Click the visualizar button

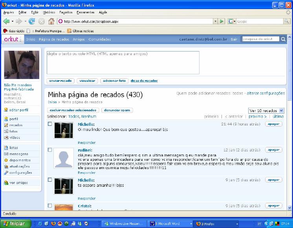pyautogui.click(x=87, y=81)
